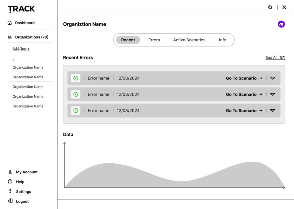Screen dimensions: 294x209
Task: Select Go To Scenario on first error
Action: pyautogui.click(x=244, y=78)
